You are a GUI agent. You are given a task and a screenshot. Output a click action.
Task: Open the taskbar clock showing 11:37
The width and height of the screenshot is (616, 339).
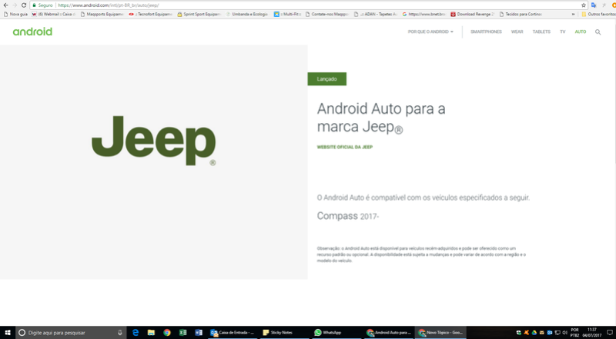click(x=592, y=333)
